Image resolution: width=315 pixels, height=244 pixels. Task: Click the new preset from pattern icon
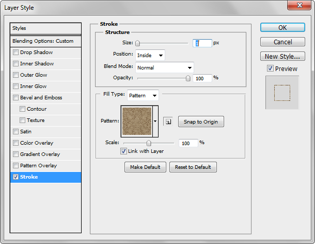[x=168, y=122]
